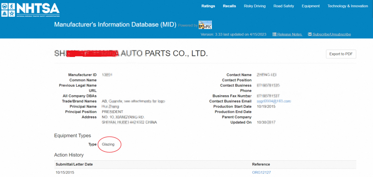Open the Ratings menu
The height and width of the screenshot is (177, 373).
click(208, 6)
